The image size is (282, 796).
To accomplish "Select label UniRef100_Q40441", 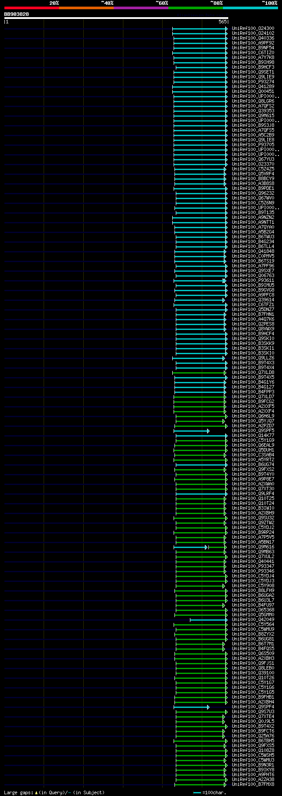I will point(253,562).
